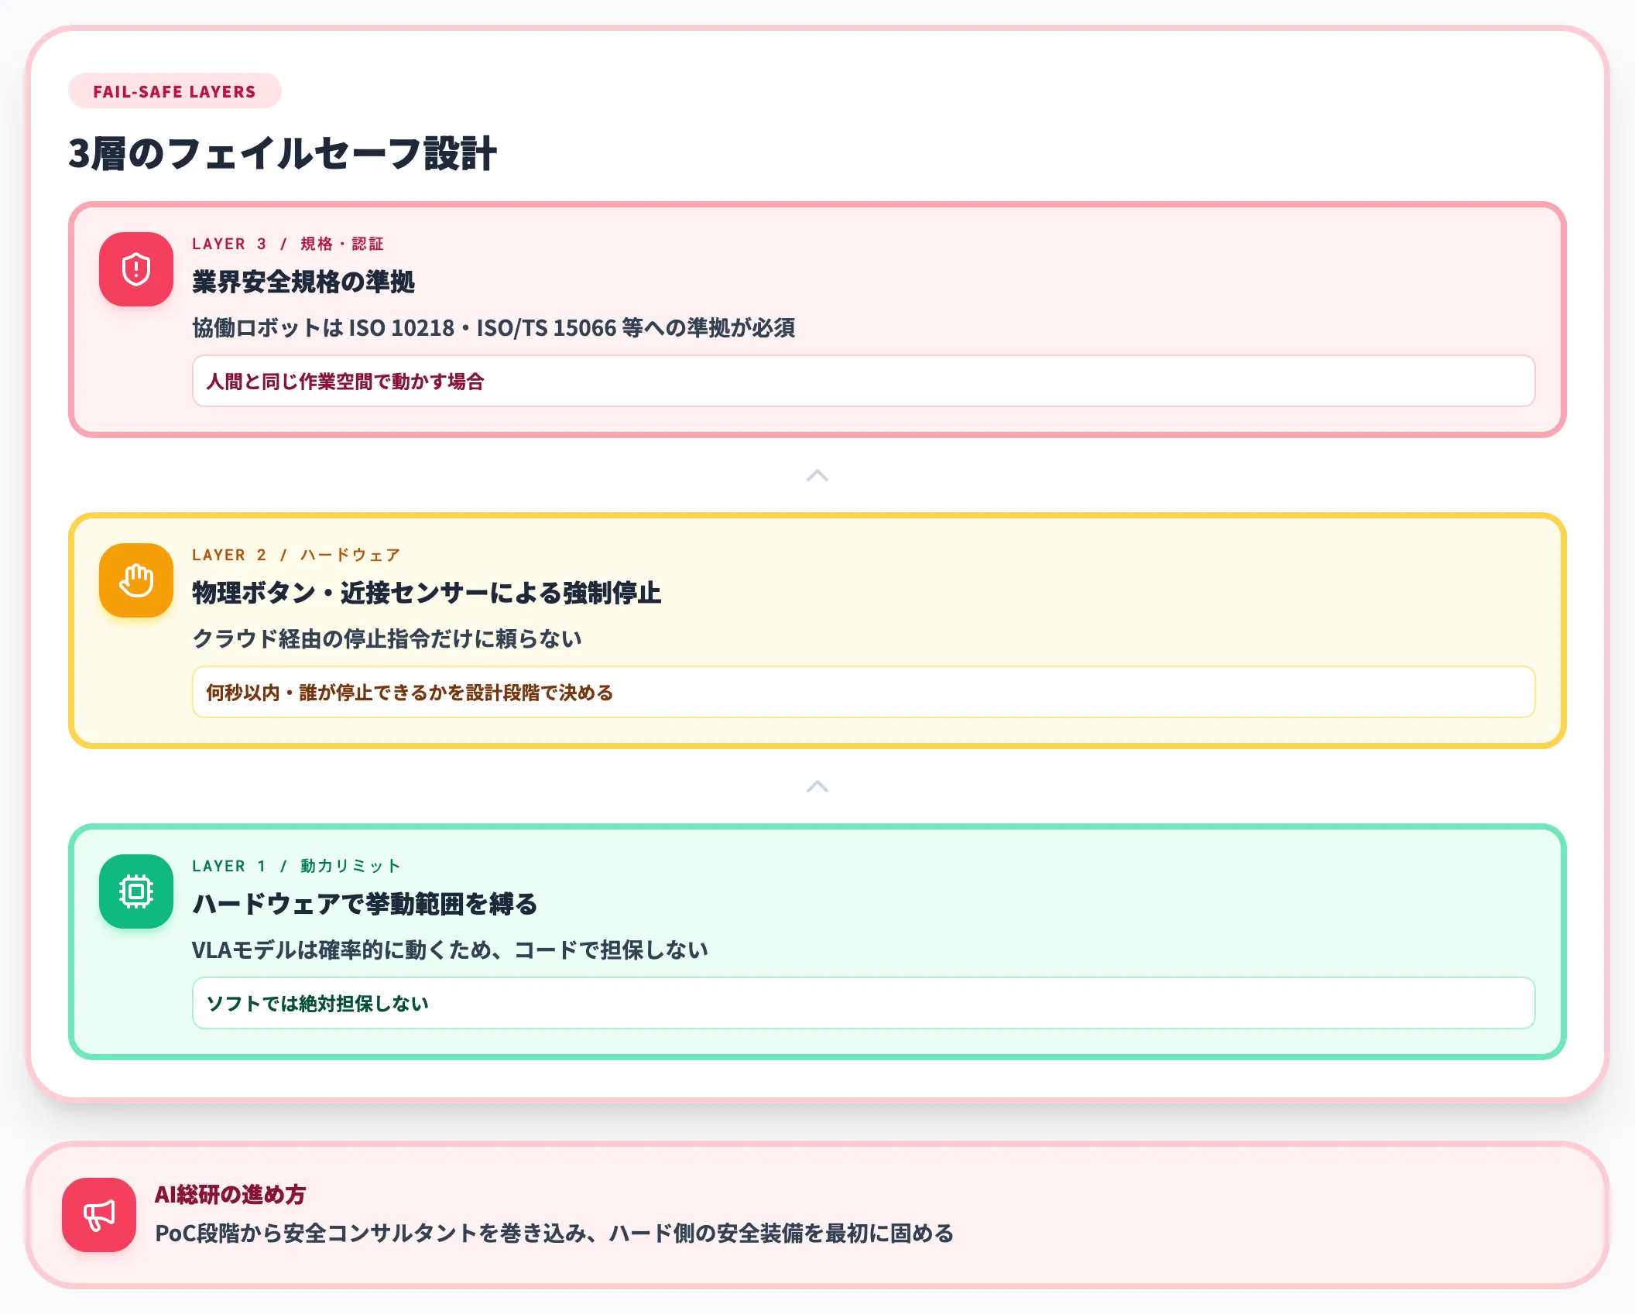Image resolution: width=1635 pixels, height=1314 pixels.
Task: Click the raised hand icon in Layer 2
Action: 136,580
